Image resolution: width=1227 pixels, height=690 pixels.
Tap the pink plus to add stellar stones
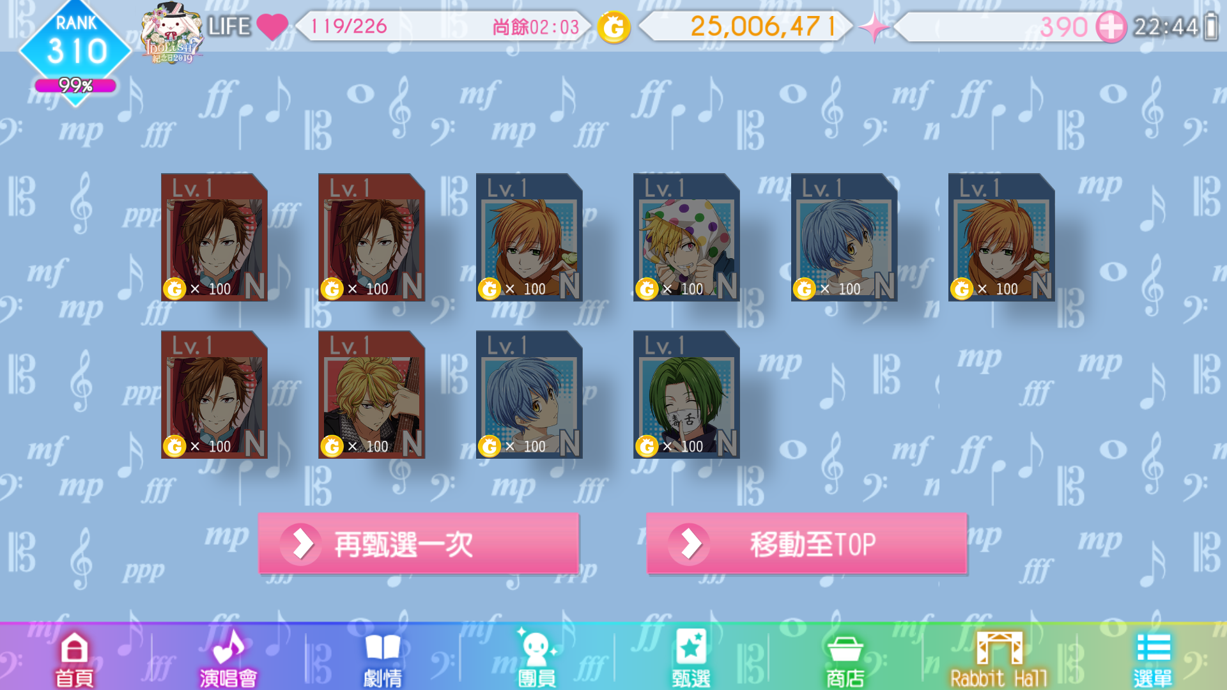[x=1111, y=27]
